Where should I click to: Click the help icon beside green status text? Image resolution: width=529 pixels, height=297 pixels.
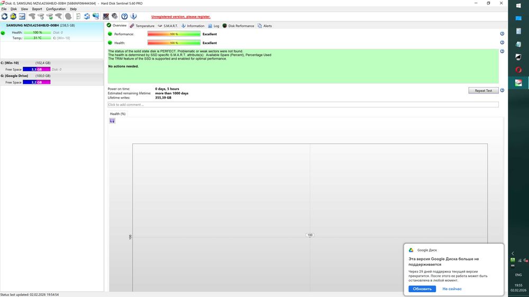[502, 51]
